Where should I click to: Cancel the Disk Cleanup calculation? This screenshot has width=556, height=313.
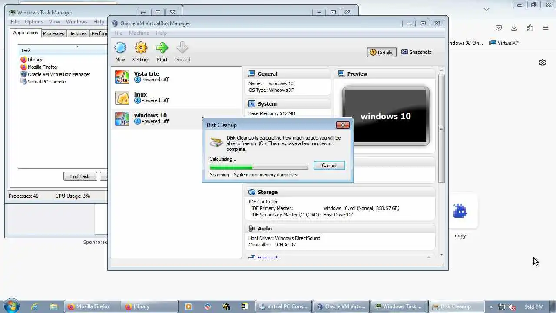tap(329, 166)
